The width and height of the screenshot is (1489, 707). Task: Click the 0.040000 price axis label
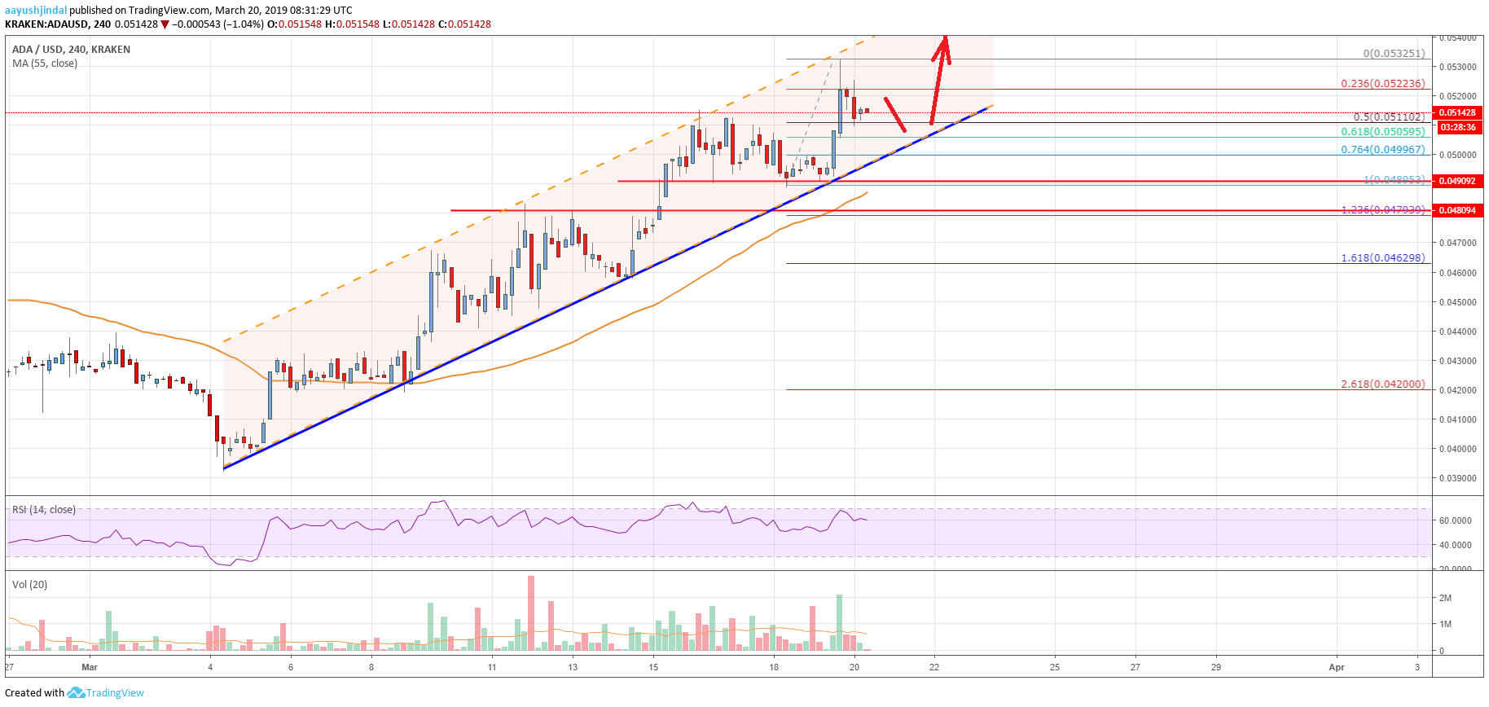pos(1457,449)
